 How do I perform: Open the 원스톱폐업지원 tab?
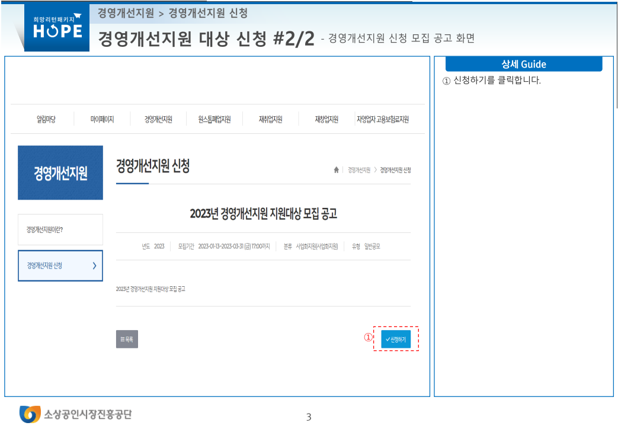(x=214, y=119)
